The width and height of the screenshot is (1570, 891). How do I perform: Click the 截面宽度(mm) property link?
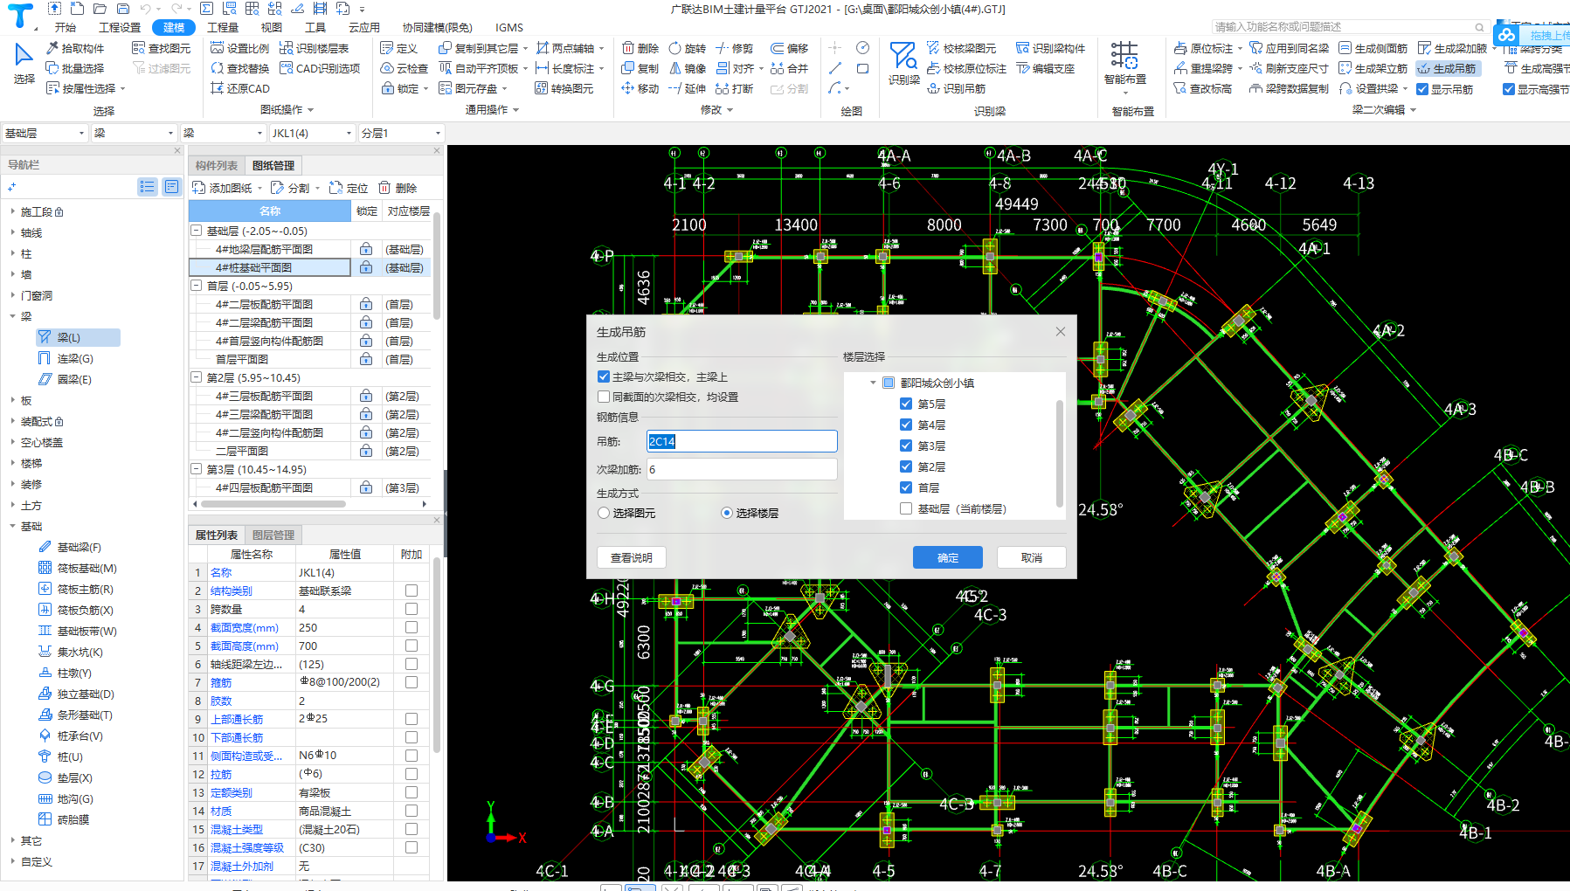pos(245,627)
